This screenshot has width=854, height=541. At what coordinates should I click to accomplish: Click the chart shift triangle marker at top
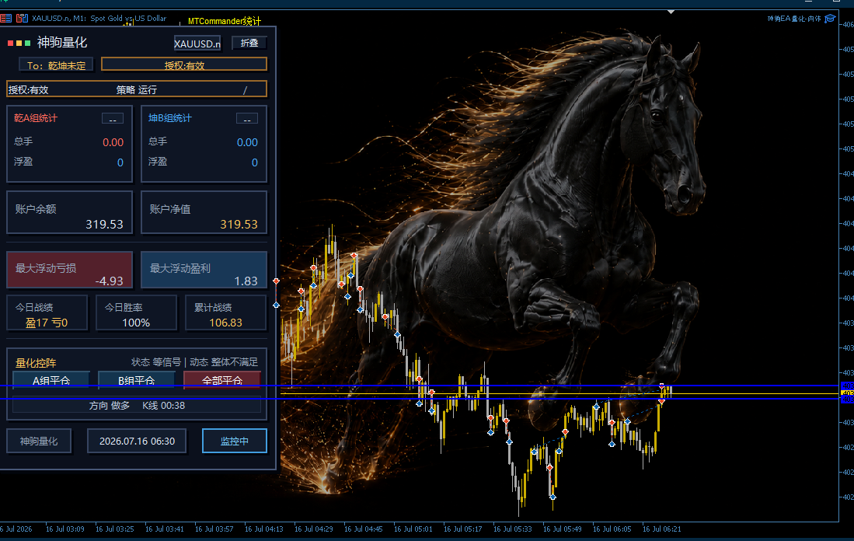671,12
